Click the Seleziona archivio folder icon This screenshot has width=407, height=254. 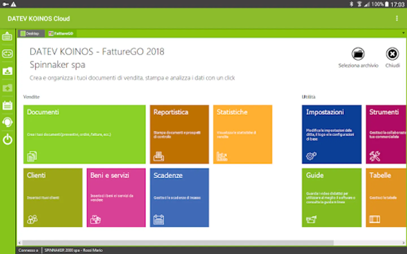tap(358, 54)
